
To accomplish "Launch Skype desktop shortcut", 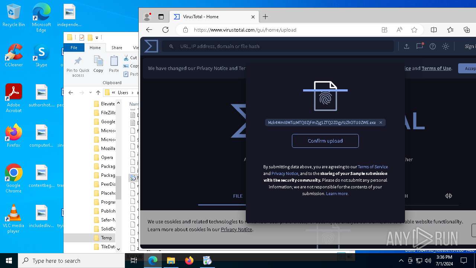I will [41, 55].
